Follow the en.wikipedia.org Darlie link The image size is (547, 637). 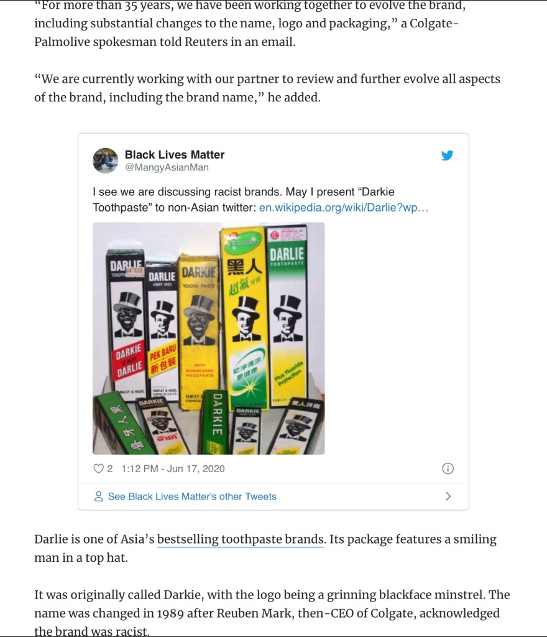coord(344,207)
